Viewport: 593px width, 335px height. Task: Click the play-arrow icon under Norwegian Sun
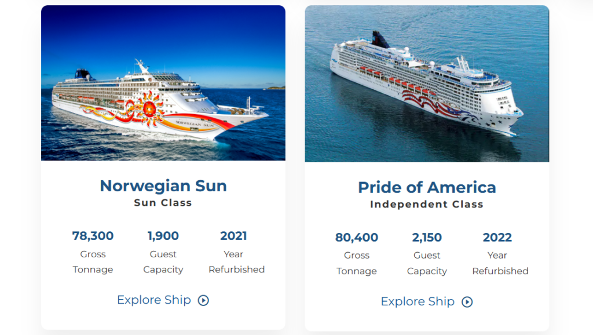pos(203,300)
